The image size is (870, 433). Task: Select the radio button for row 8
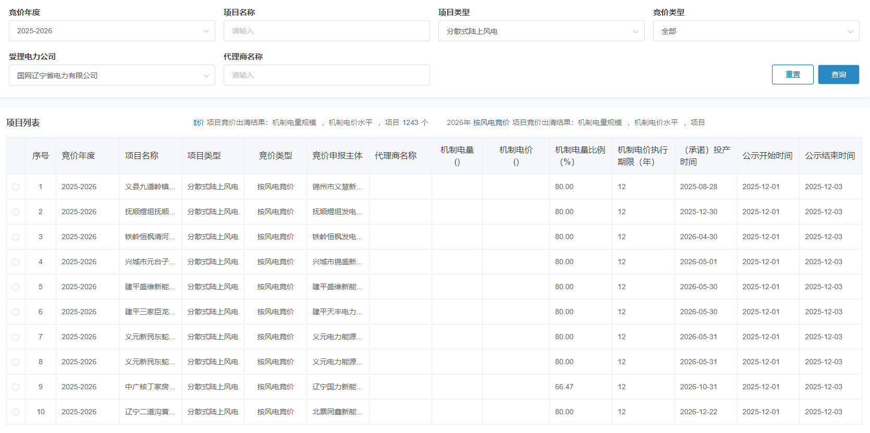tap(16, 362)
